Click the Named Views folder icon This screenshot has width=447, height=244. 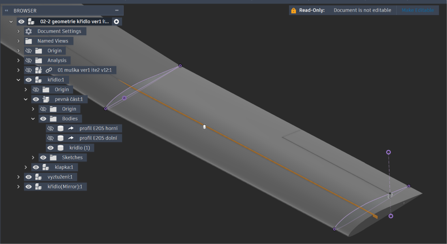coord(28,41)
